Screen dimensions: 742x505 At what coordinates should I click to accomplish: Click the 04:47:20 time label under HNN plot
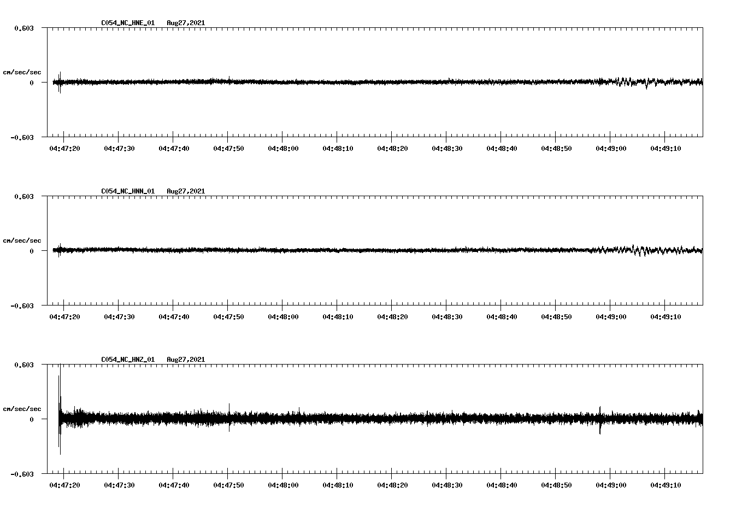[x=64, y=316]
